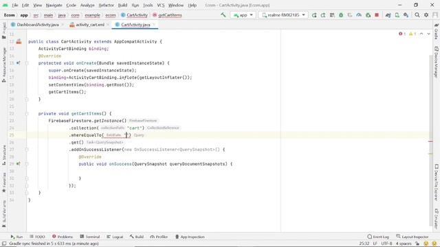
Task: Click Sync Project with Gradle Files icon
Action: click(388, 15)
